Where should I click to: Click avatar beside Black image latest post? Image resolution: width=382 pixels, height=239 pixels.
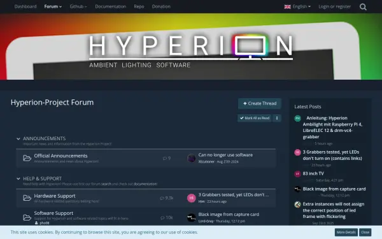(297, 189)
